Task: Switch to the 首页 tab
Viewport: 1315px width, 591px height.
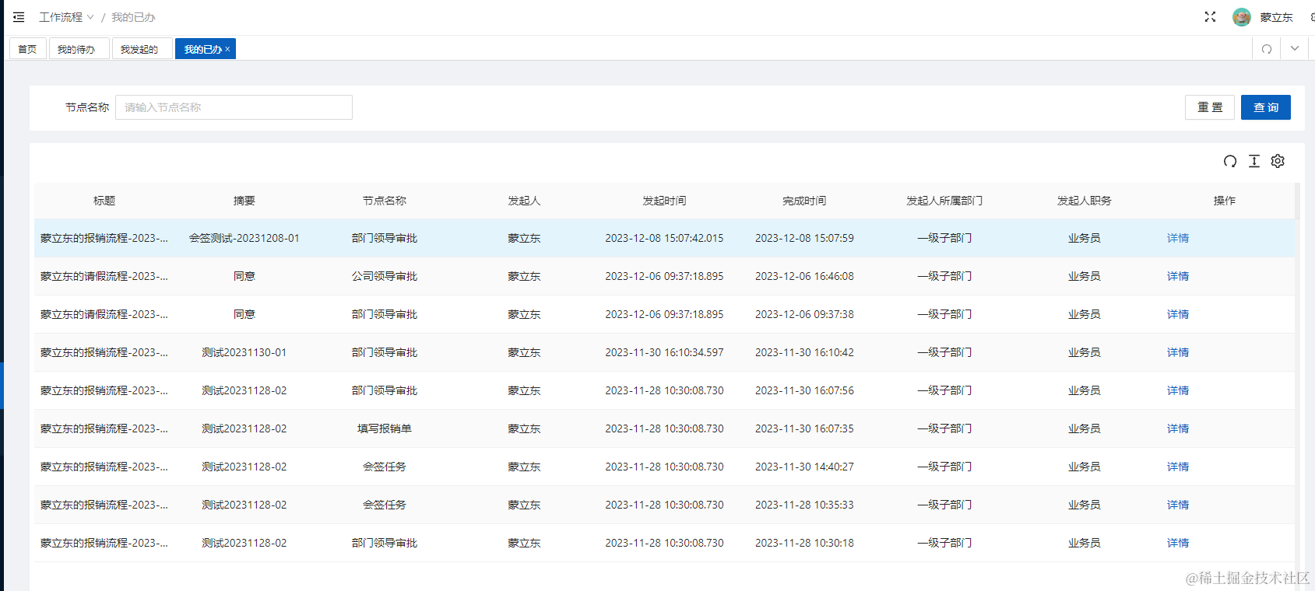Action: click(27, 49)
